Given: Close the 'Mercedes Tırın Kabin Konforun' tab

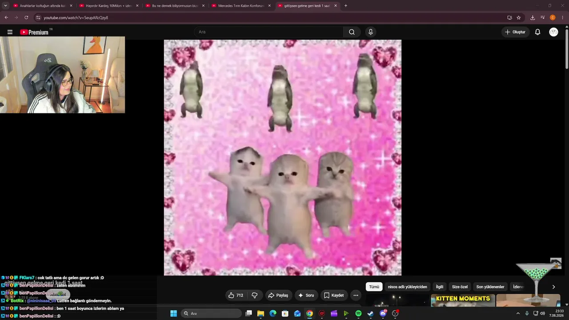Looking at the screenshot, I should coord(269,6).
